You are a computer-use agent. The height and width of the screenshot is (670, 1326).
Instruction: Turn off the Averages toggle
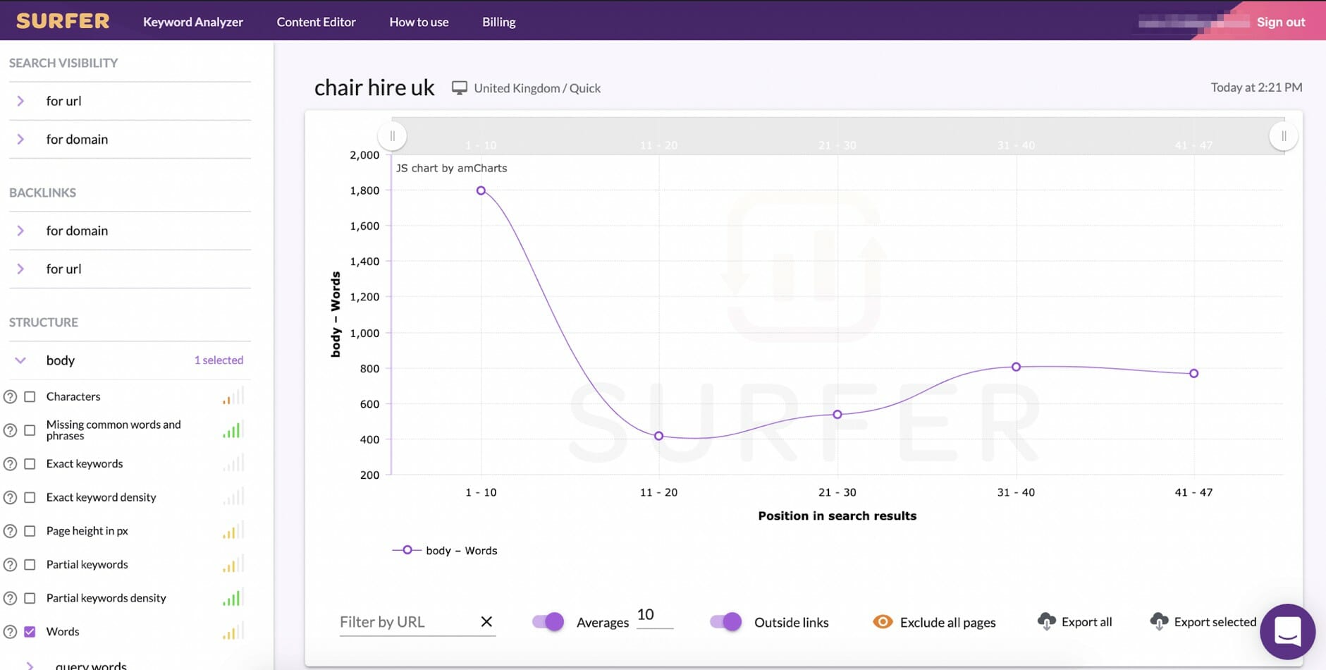click(x=548, y=621)
